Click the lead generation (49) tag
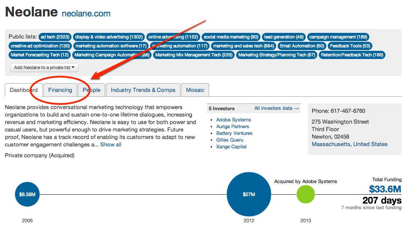This screenshot has width=406, height=229. tap(284, 37)
